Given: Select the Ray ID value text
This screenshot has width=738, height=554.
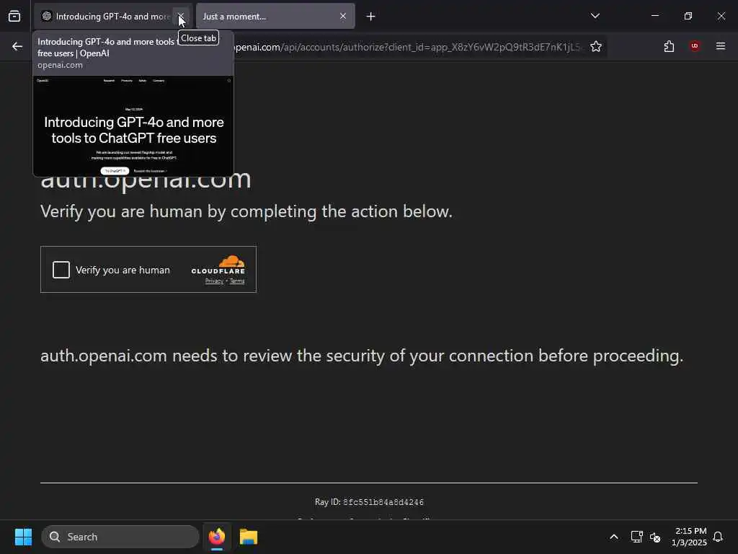Looking at the screenshot, I should (383, 502).
